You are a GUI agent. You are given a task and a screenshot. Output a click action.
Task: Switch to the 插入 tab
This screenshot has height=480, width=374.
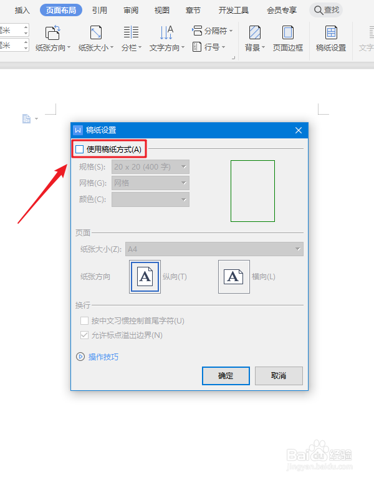22,11
